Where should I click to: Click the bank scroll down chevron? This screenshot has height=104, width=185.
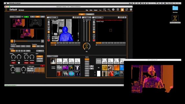click(92, 68)
